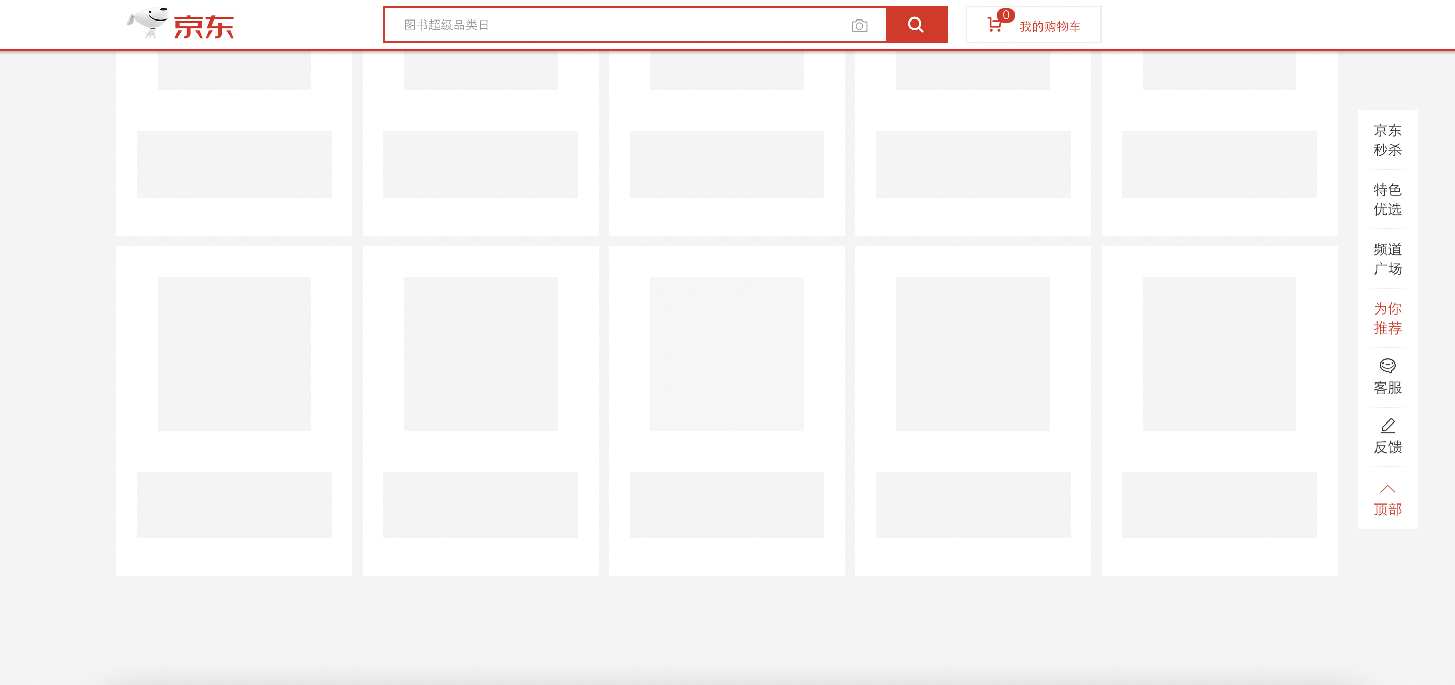The image size is (1455, 685).
Task: Select 为你推荐 sidebar item
Action: (1387, 318)
